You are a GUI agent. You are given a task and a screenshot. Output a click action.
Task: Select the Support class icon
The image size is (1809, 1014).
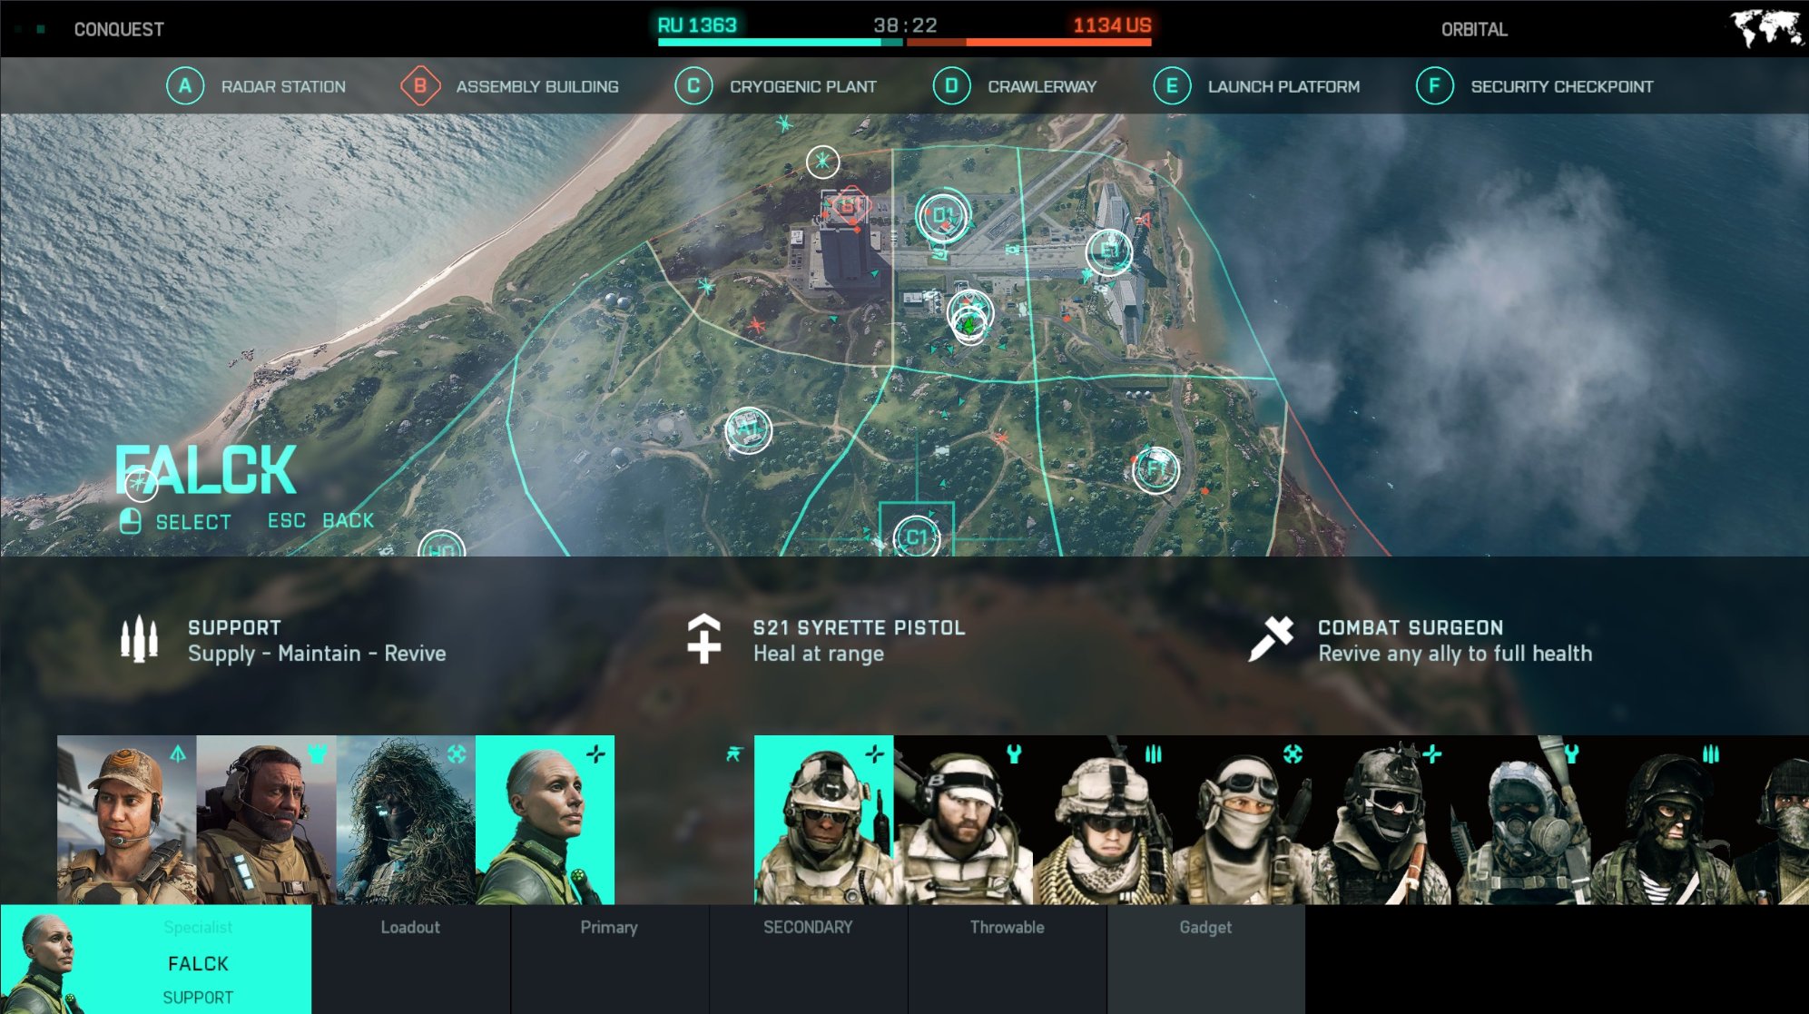coord(141,639)
